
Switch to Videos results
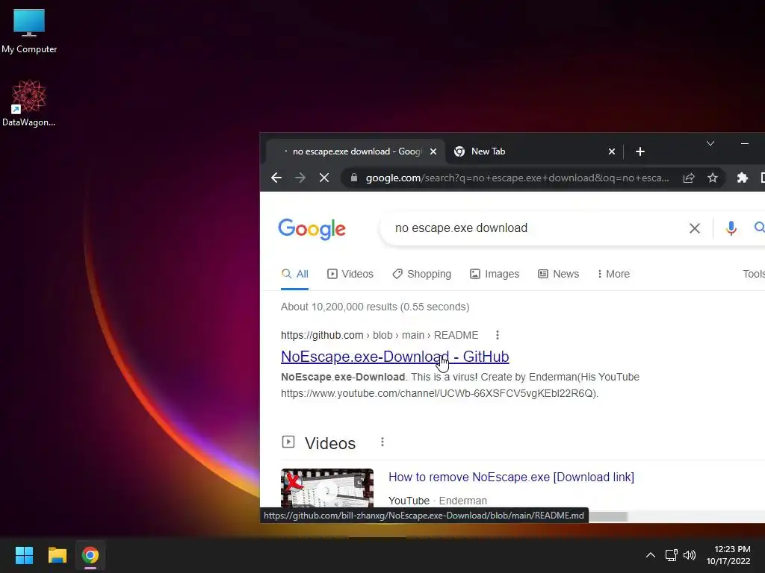[350, 274]
